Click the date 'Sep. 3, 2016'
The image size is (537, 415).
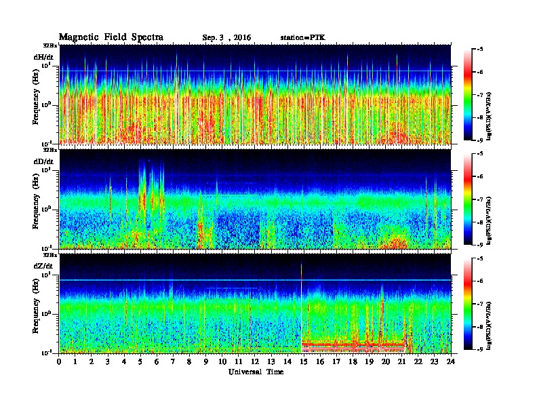[226, 38]
